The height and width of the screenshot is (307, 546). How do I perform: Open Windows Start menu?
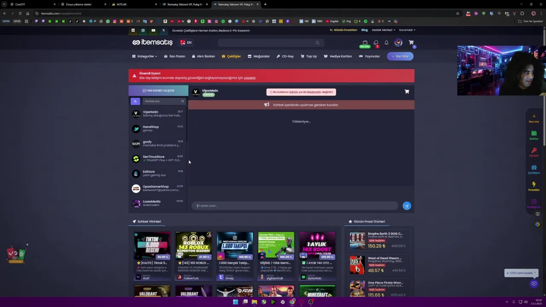click(235, 302)
